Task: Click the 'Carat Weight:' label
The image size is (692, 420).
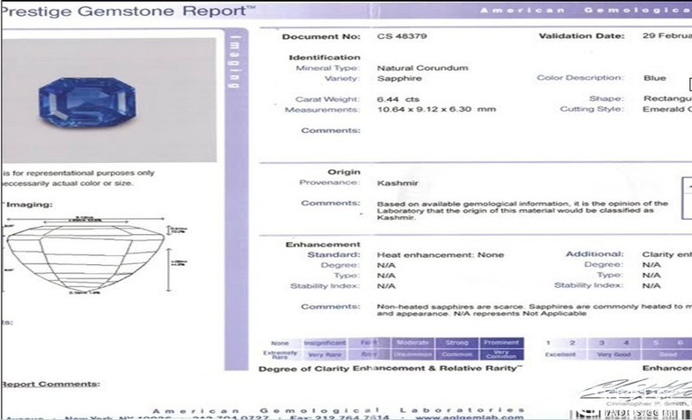Action: pyautogui.click(x=327, y=99)
